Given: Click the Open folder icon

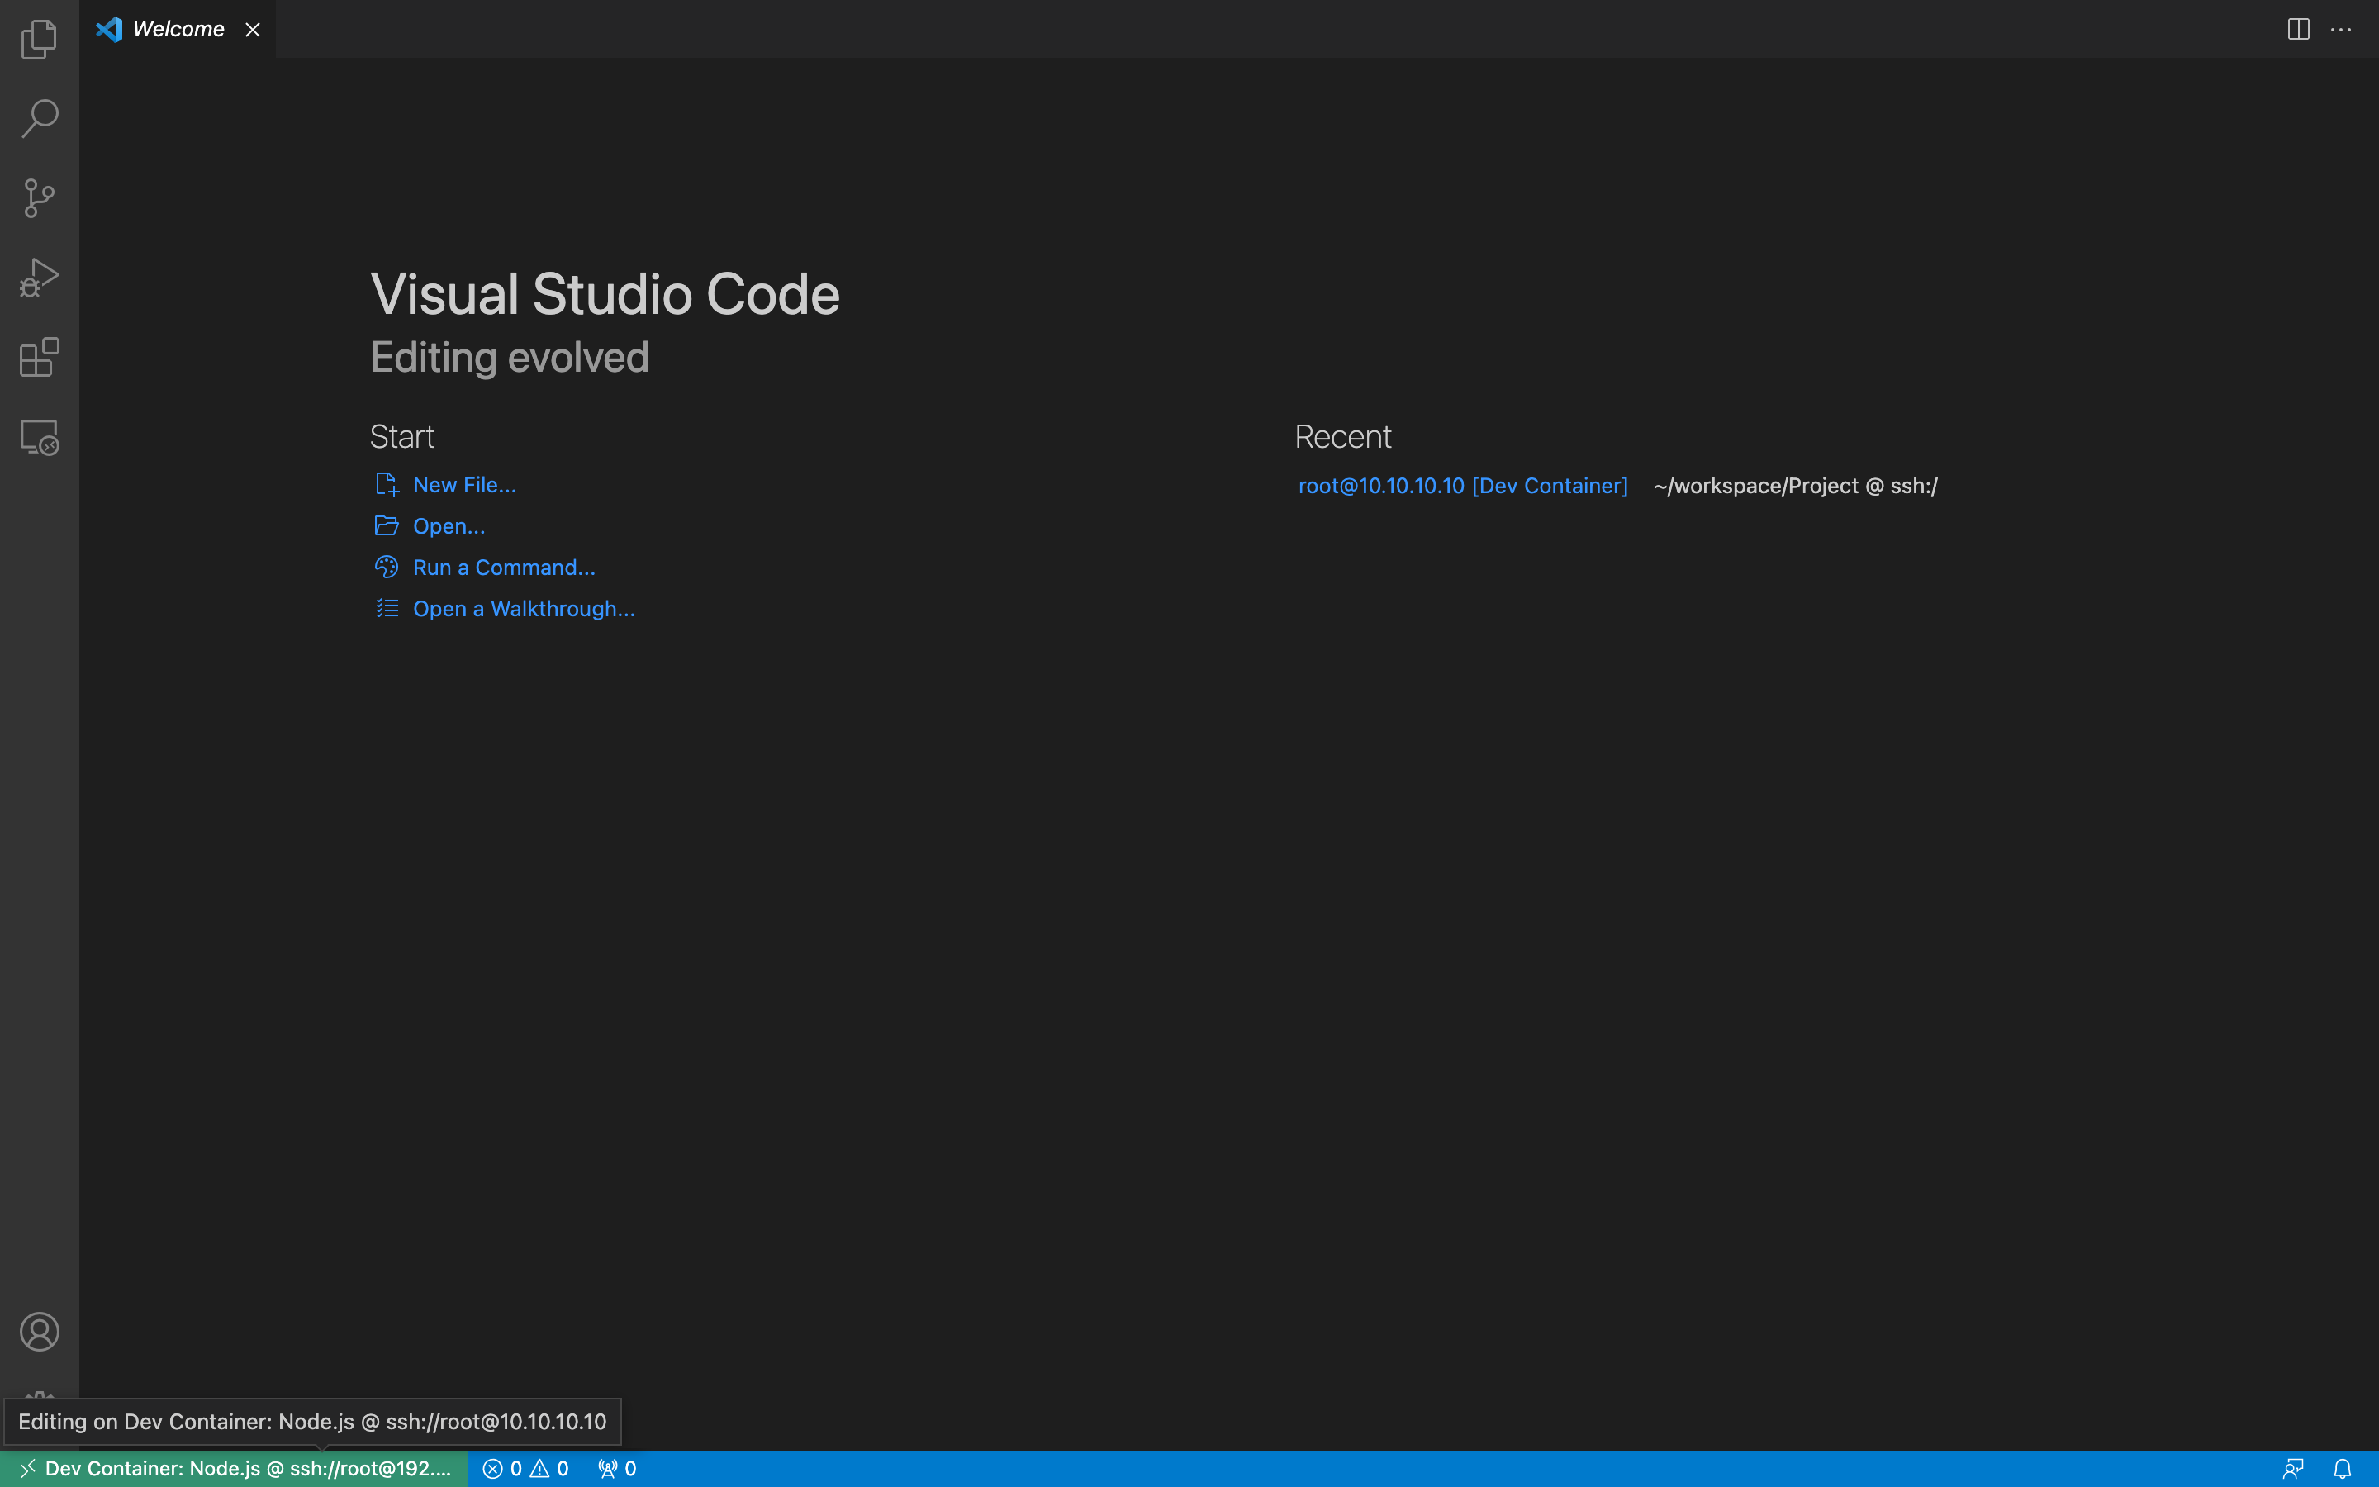Looking at the screenshot, I should coord(387,526).
